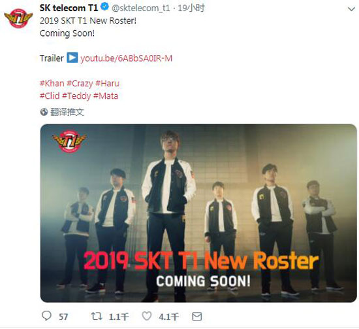Click the blue play emoji near Trailer
Viewport: 359px width, 329px height.
point(72,58)
